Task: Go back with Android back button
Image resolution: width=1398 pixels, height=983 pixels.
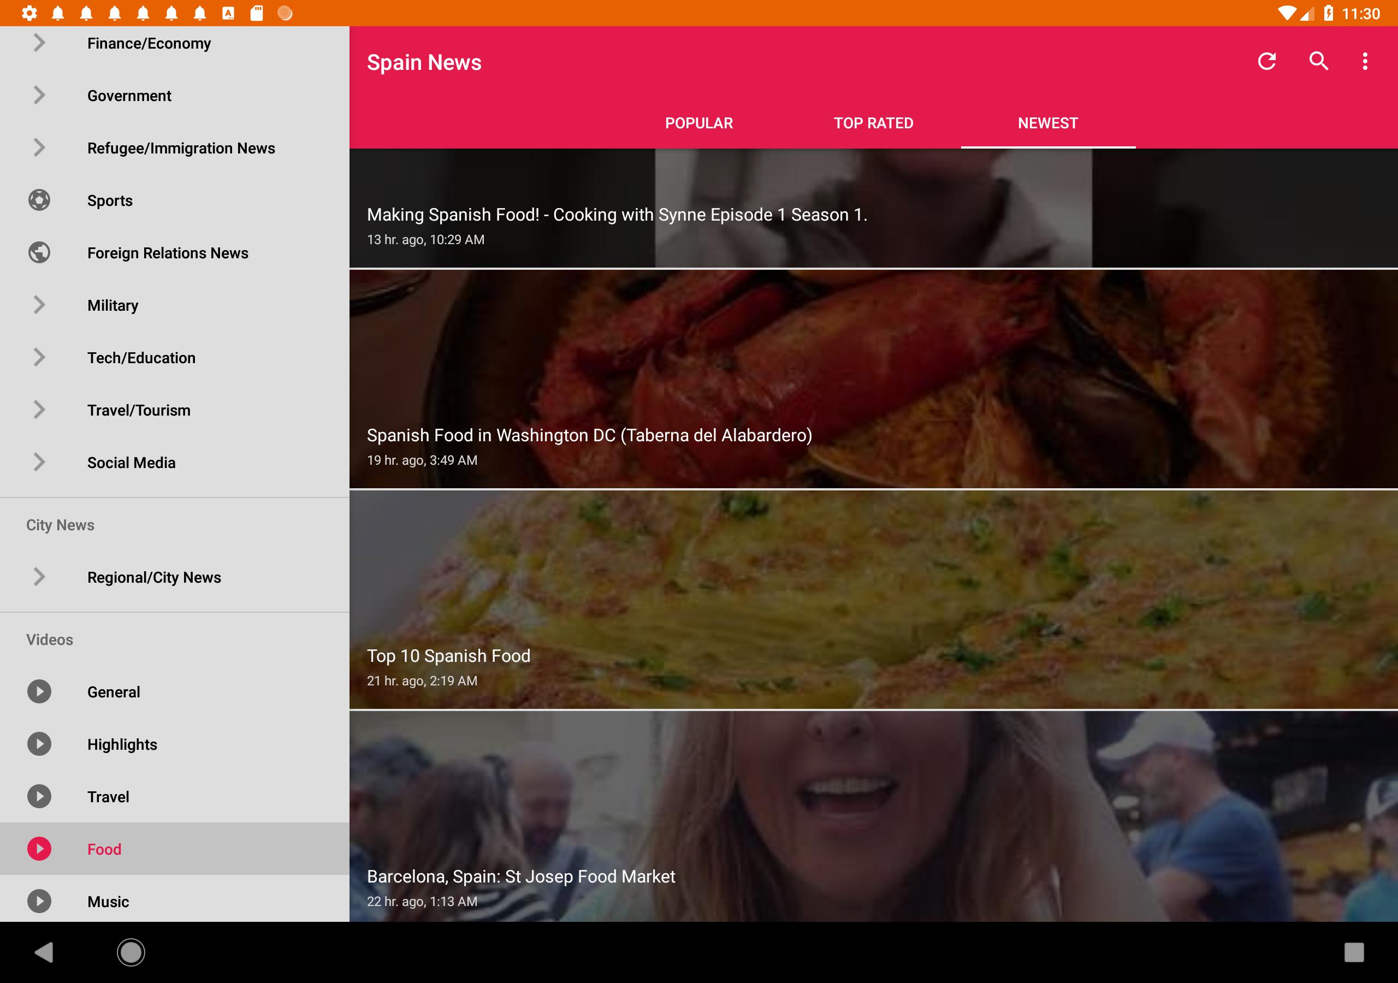Action: [44, 952]
